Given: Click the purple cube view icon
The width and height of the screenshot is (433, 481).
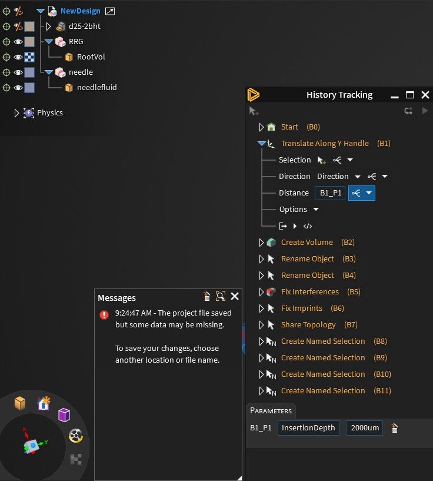Looking at the screenshot, I should pyautogui.click(x=64, y=415).
